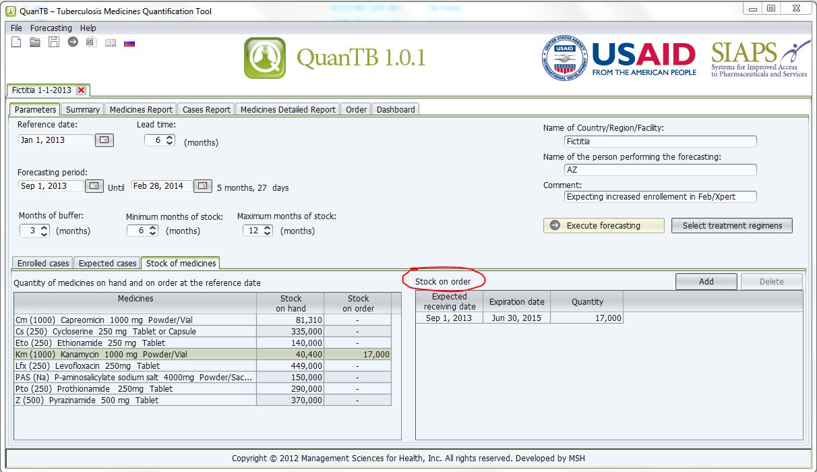Click the Name of Country/Region/Facility field

coord(661,142)
